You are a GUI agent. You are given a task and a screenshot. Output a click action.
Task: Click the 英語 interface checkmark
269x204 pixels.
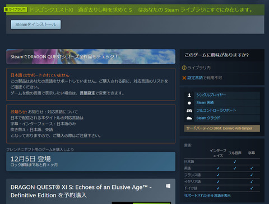pyautogui.click(x=218, y=168)
